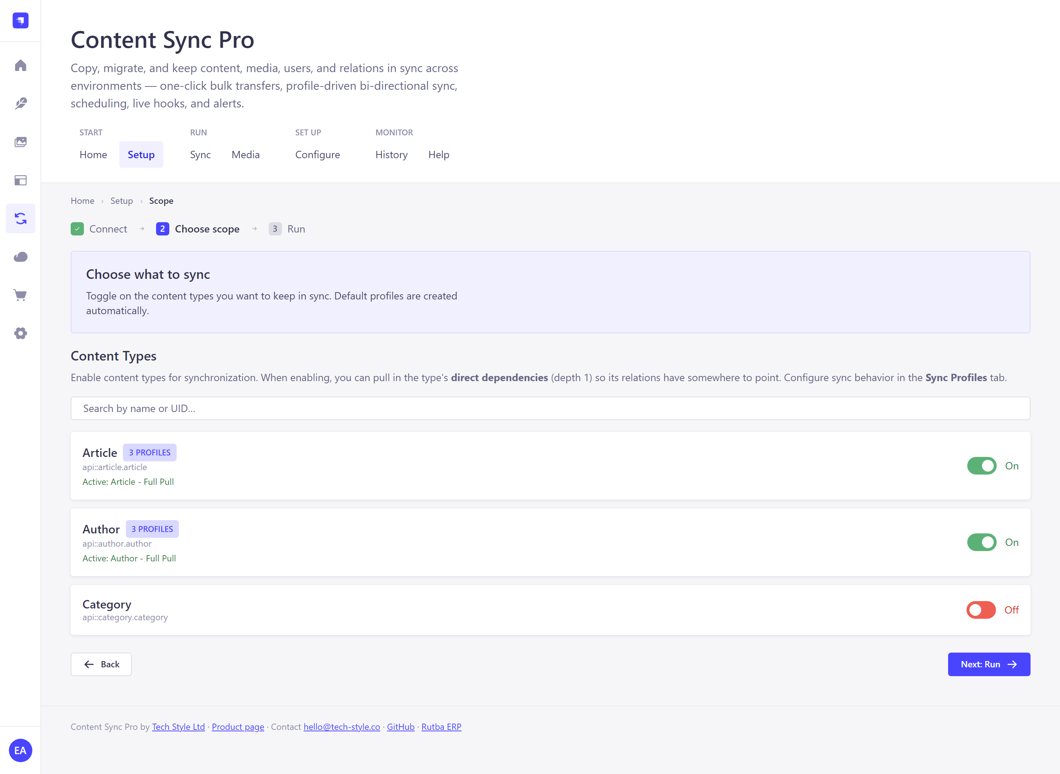The height and width of the screenshot is (774, 1060).
Task: Click the Connect step label
Action: [x=108, y=229]
